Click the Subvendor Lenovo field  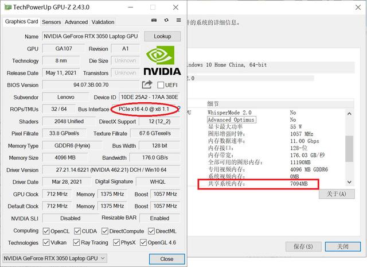(x=66, y=97)
